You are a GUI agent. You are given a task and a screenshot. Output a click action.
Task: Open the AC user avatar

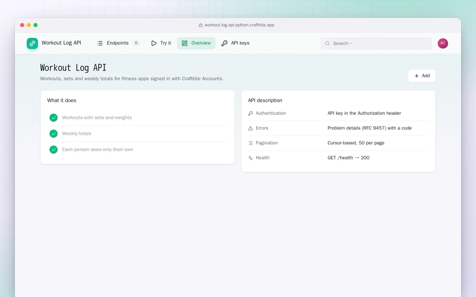[443, 43]
